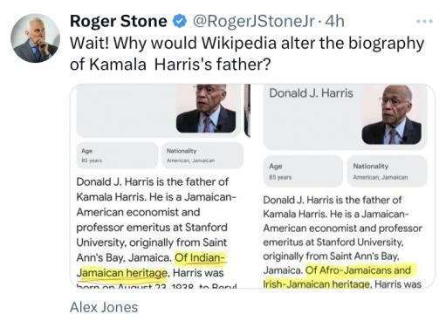446x321 pixels.
Task: Open the right attached screenshot image
Action: 344,186
